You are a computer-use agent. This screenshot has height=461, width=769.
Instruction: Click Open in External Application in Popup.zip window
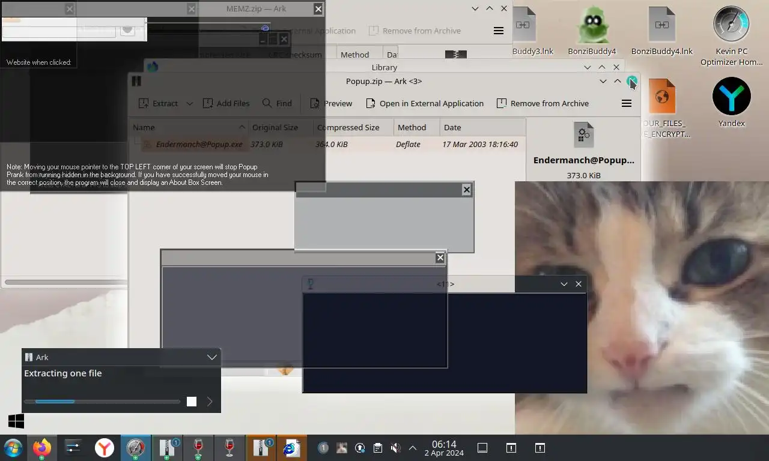(424, 103)
